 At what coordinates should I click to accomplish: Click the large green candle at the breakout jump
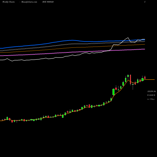113,92
